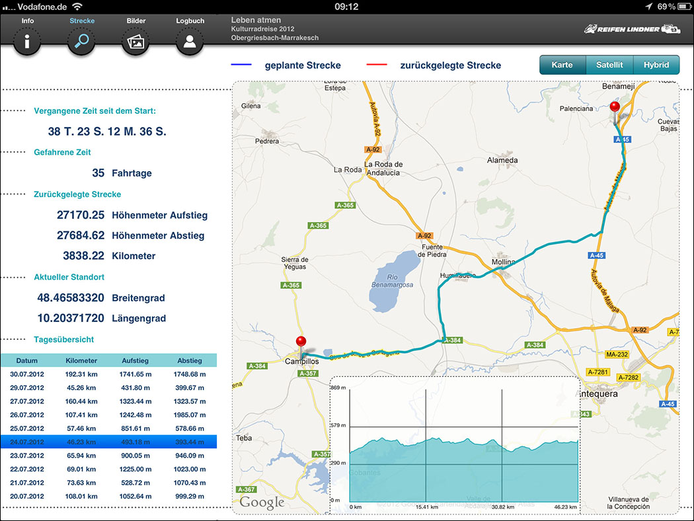Tap the Aktueller Standort heading
The width and height of the screenshot is (694, 521).
pyautogui.click(x=69, y=277)
